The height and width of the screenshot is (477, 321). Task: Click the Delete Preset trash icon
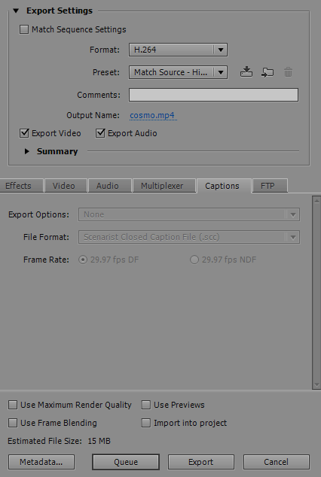click(x=288, y=72)
